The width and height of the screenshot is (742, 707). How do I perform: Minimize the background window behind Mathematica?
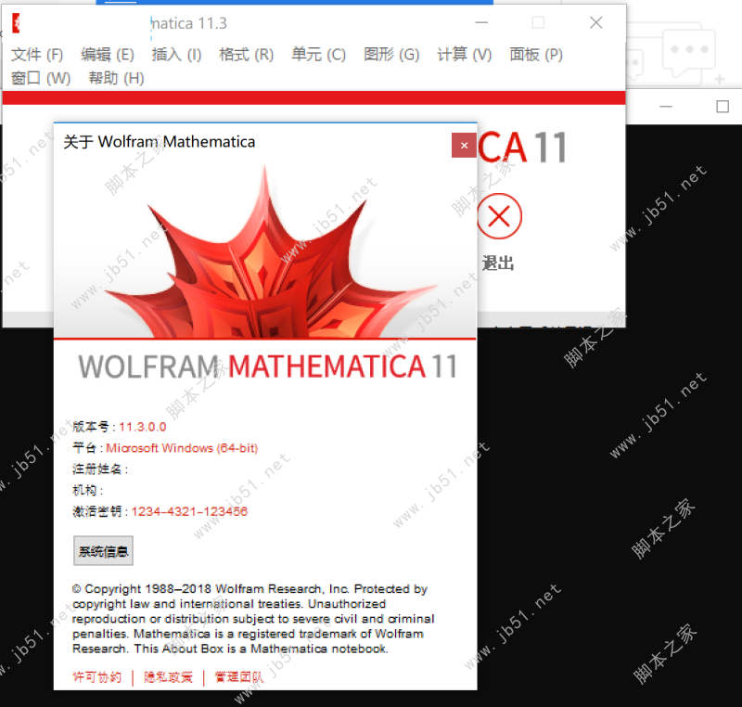pos(666,107)
